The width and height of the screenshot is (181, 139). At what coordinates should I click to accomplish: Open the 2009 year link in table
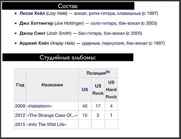click(20, 106)
